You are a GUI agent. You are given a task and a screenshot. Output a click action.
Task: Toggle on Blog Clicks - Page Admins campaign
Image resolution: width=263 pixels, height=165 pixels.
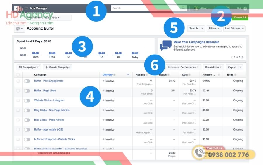point(27,120)
